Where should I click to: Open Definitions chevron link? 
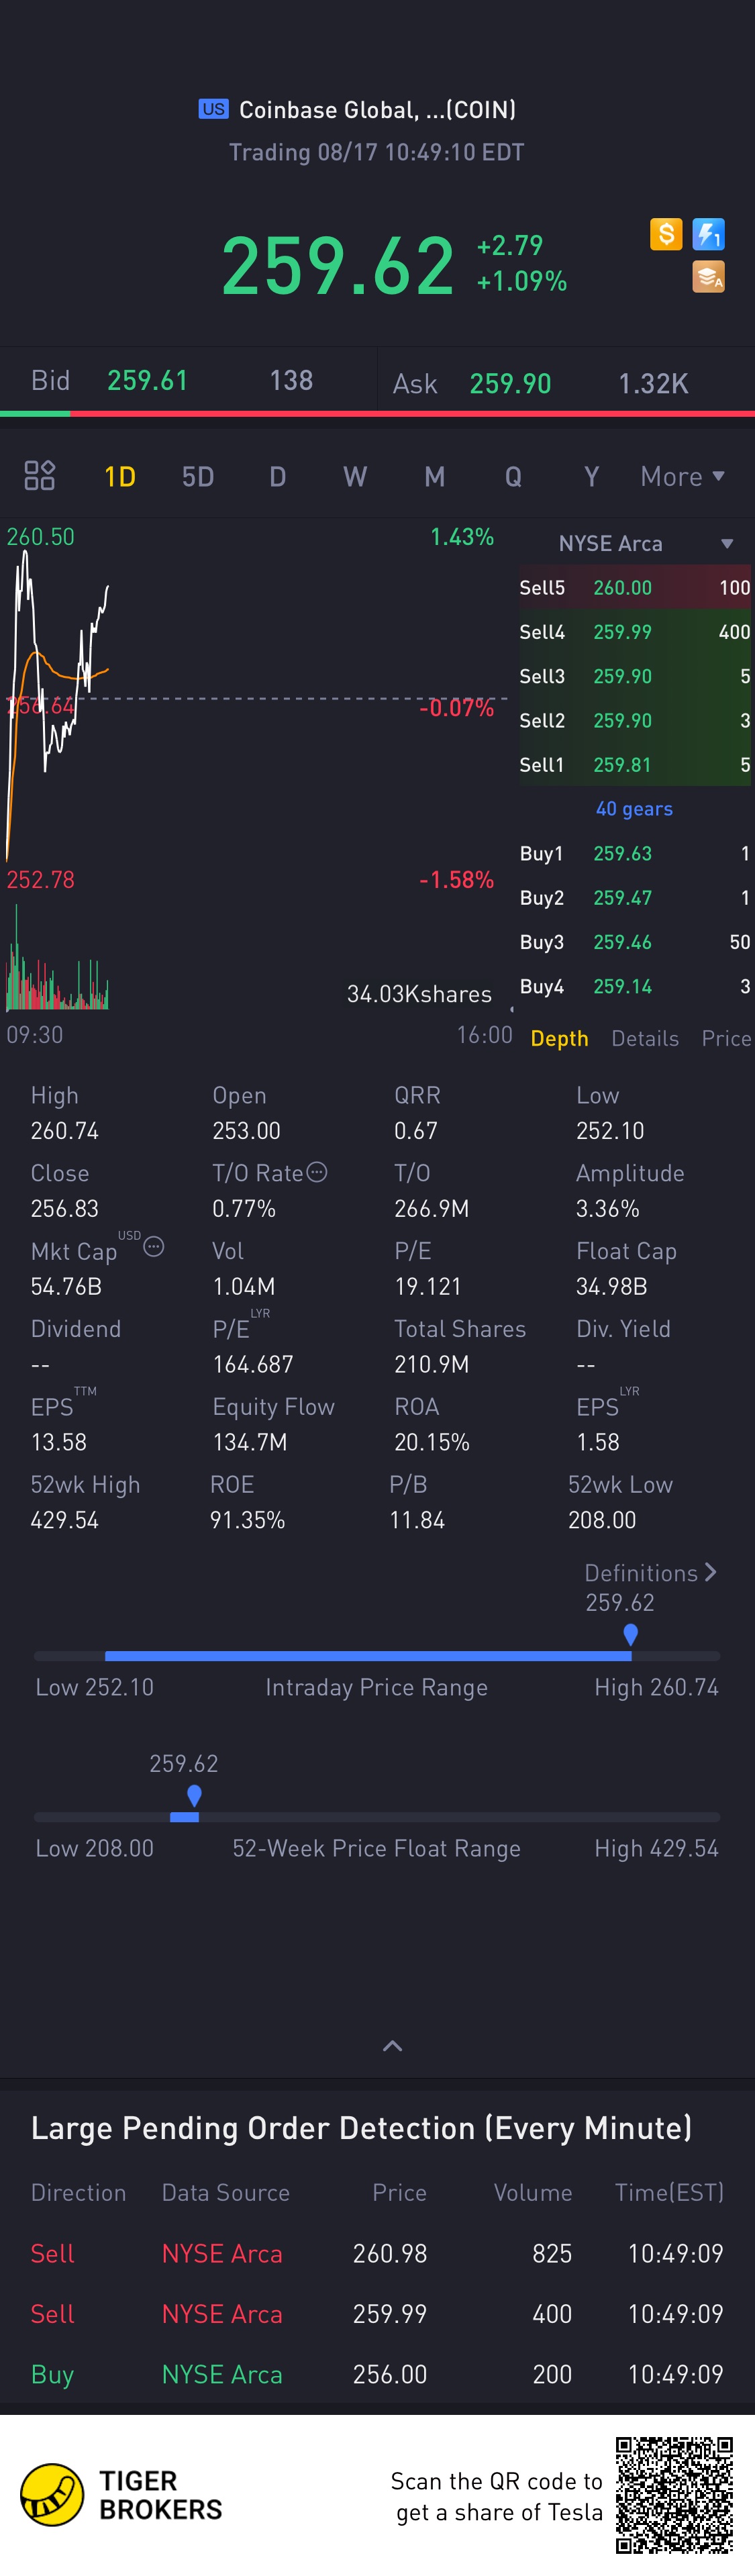650,1572
